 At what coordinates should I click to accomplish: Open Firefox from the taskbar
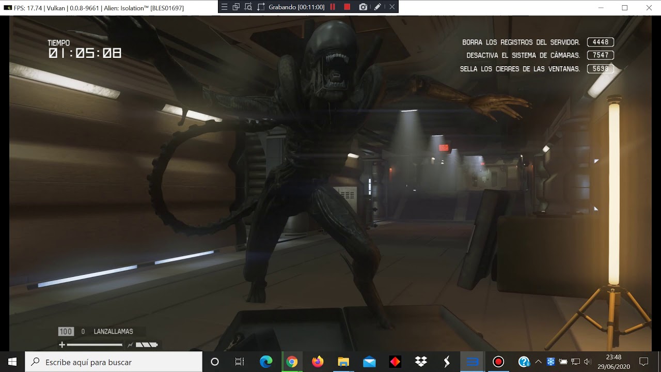coord(318,362)
